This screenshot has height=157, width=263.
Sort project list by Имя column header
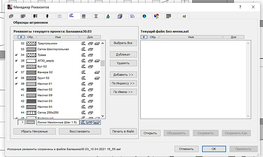[x=58, y=37]
